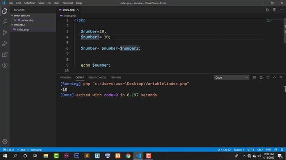
Task: Click index.php in editor breadcrumb
Action: point(70,16)
